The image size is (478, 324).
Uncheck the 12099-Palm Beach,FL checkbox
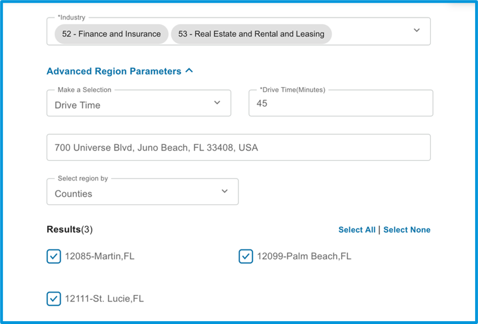point(246,256)
